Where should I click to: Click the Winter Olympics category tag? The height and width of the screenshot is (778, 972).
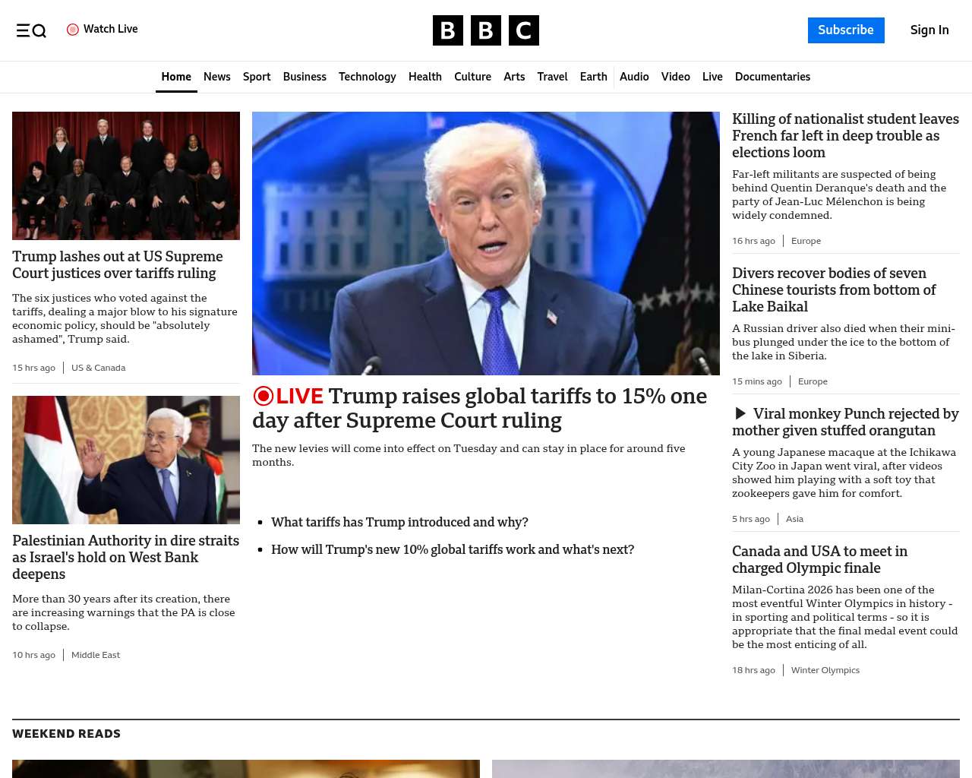(825, 670)
